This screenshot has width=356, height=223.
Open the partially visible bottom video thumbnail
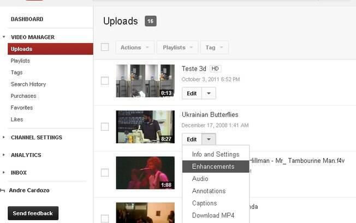[145, 213]
